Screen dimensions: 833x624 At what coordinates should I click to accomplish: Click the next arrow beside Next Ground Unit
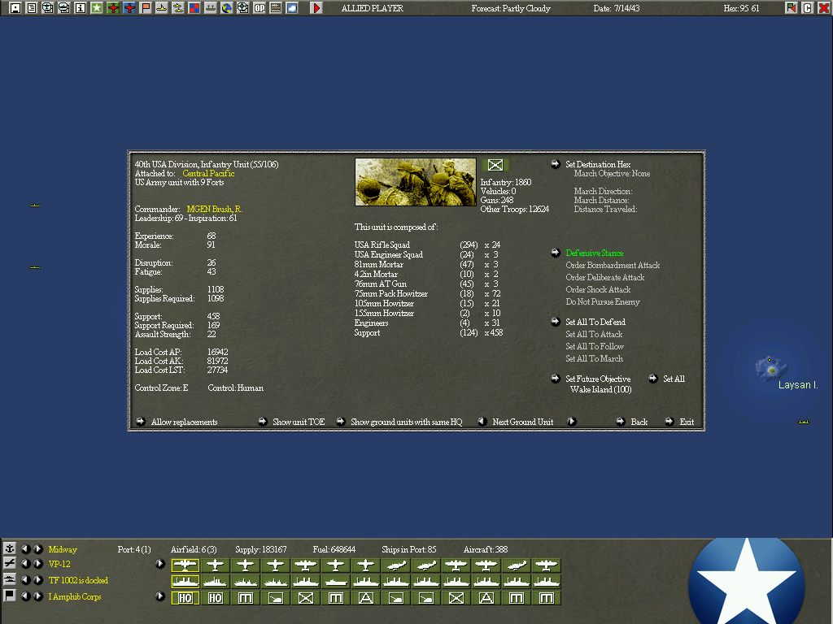tap(572, 422)
